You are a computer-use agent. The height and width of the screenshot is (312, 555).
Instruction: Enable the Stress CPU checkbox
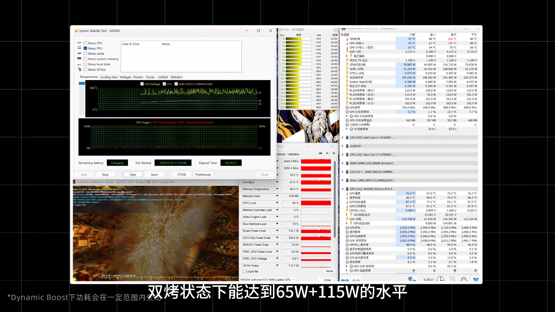point(85,43)
